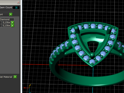Click the Gem Count label
Screen dimensions: 124x93
pyautogui.click(x=6, y=7)
